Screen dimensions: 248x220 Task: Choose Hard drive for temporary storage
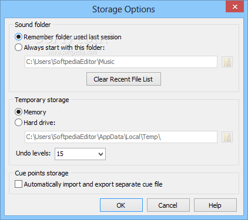pyautogui.click(x=18, y=123)
